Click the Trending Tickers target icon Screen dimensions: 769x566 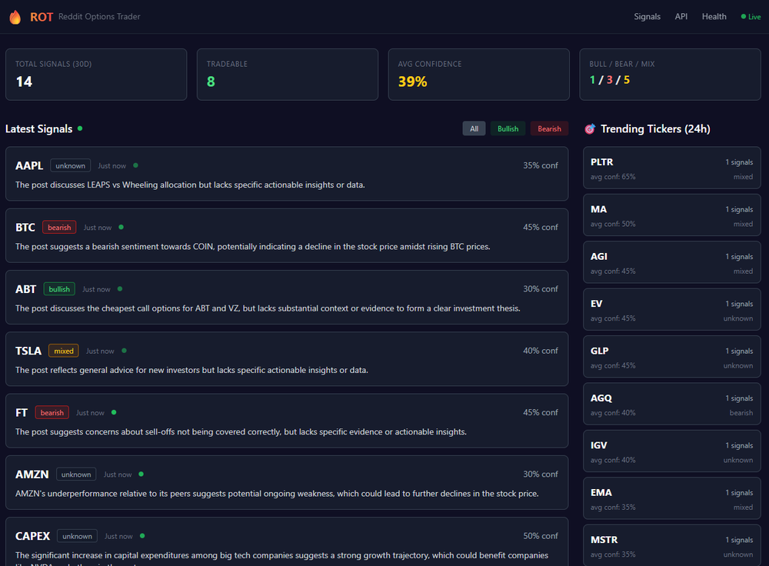pyautogui.click(x=590, y=129)
